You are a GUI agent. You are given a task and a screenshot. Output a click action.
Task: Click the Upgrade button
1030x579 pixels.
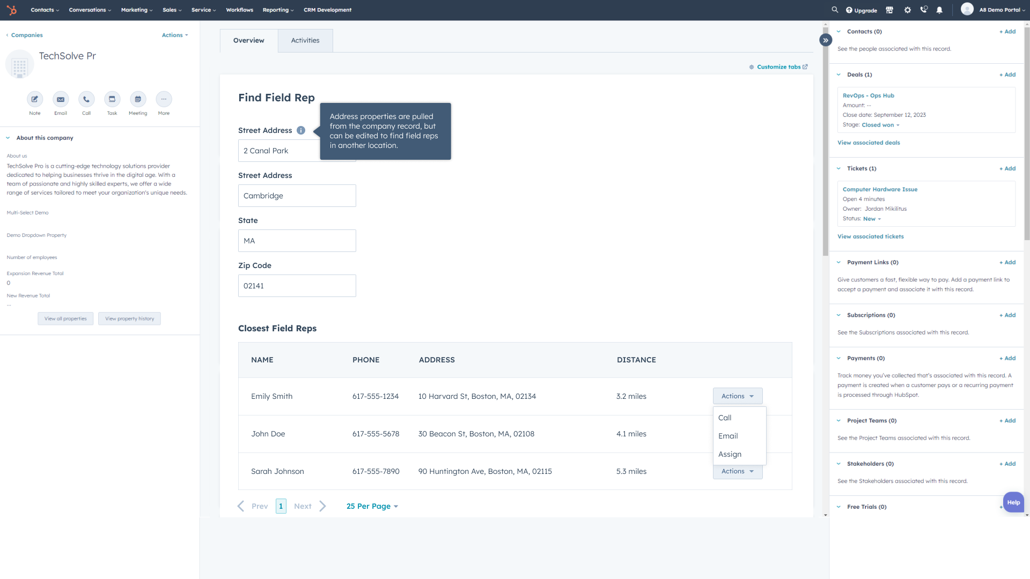click(862, 10)
